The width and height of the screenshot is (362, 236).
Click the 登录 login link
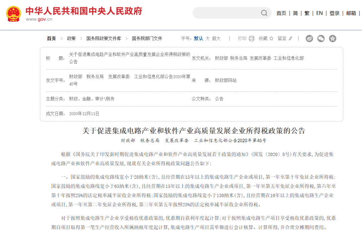click(x=334, y=13)
